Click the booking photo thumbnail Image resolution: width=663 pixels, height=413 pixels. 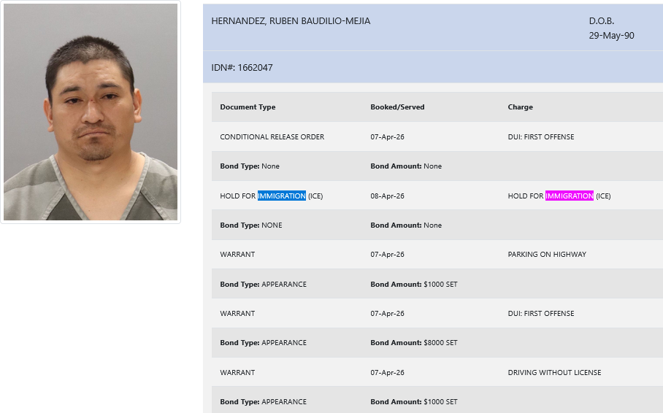tap(91, 112)
